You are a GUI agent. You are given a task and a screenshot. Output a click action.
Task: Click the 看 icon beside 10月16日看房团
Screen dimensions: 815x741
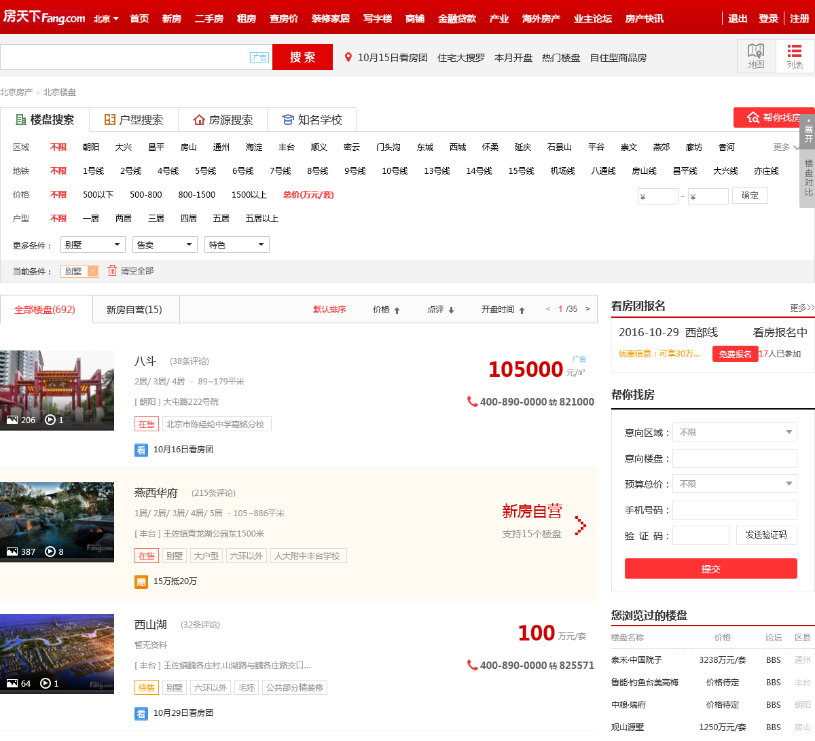(x=141, y=450)
